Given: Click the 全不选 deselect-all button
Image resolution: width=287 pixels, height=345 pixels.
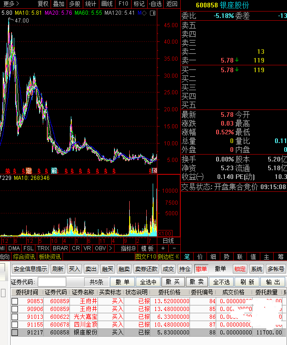Looking at the screenshot, I should point(222,282).
